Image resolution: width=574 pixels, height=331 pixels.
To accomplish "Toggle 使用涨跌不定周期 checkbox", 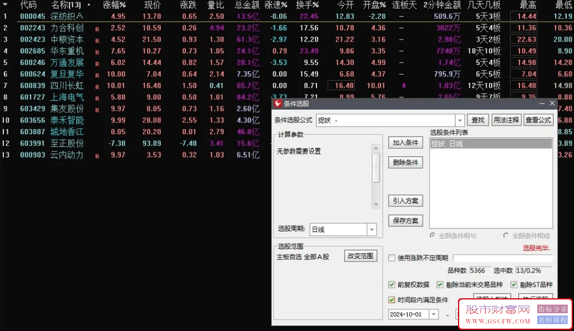I will (x=391, y=258).
